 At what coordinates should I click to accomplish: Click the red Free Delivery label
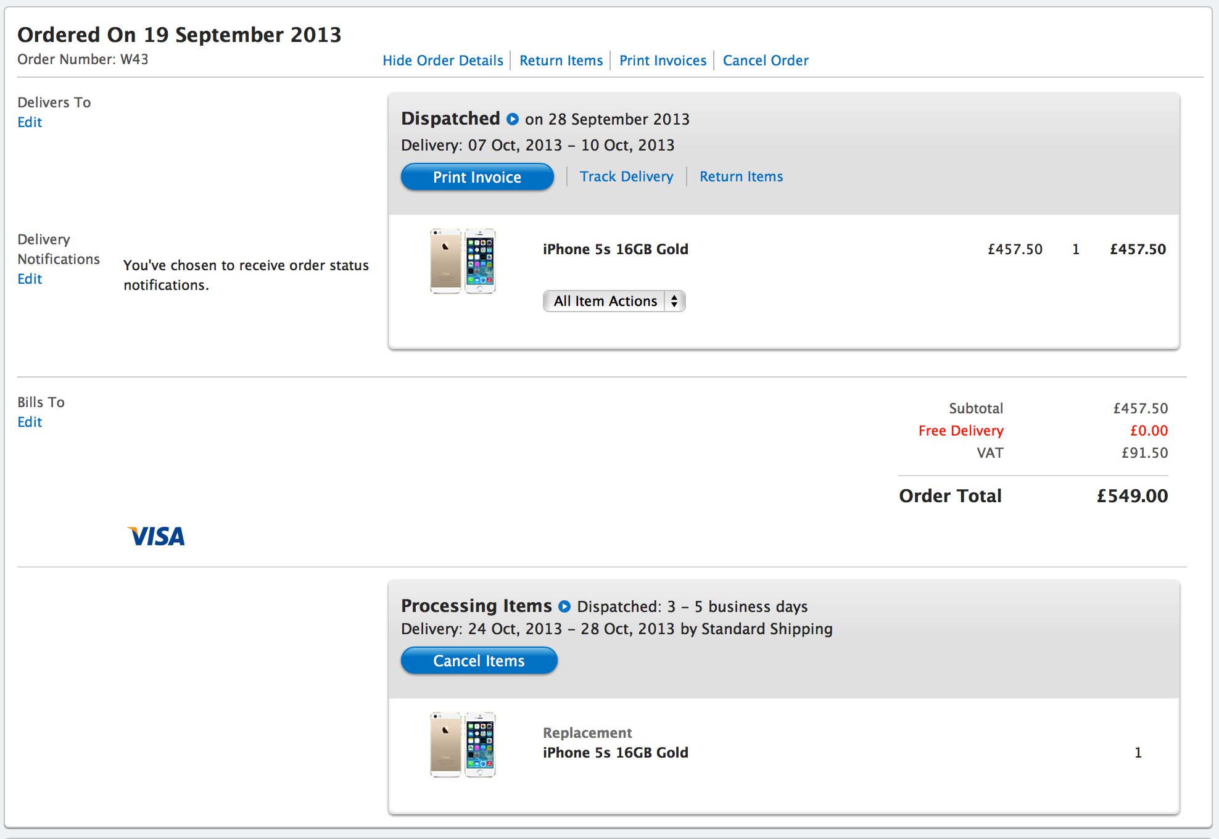click(x=961, y=431)
